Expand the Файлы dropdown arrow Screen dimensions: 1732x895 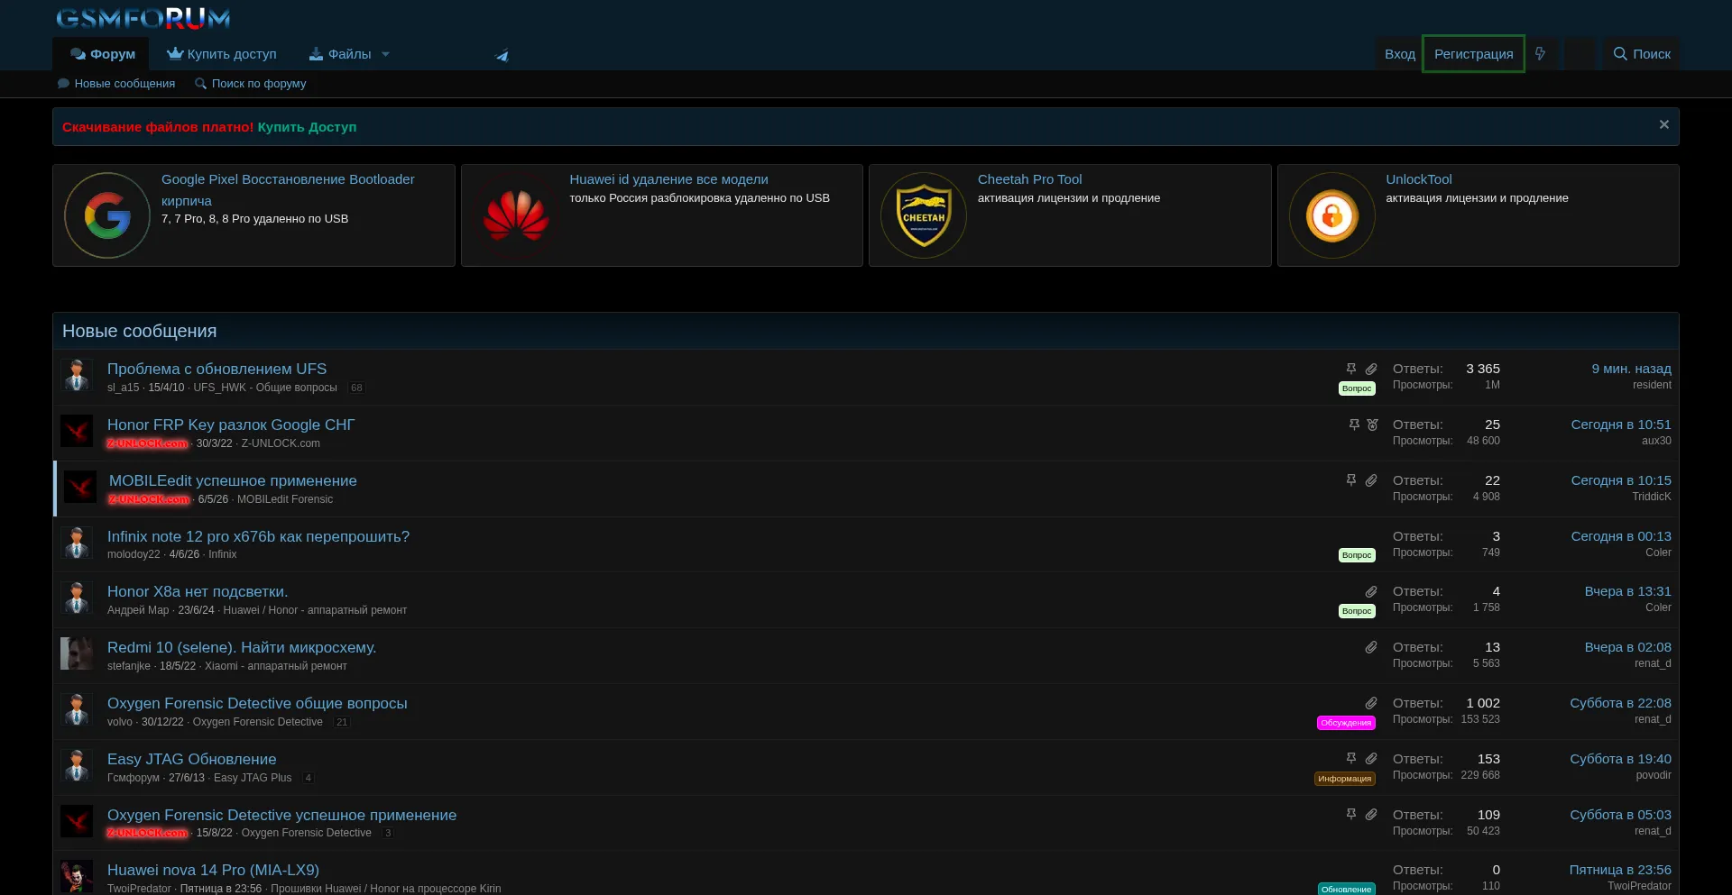(x=385, y=54)
